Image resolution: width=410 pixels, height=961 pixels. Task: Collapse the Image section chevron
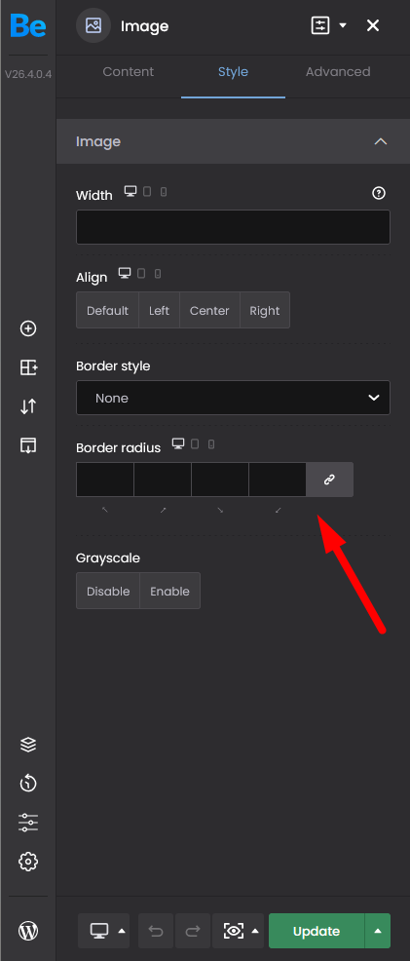point(381,141)
